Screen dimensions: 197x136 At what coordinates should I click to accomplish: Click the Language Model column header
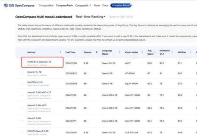(x=107, y=52)
